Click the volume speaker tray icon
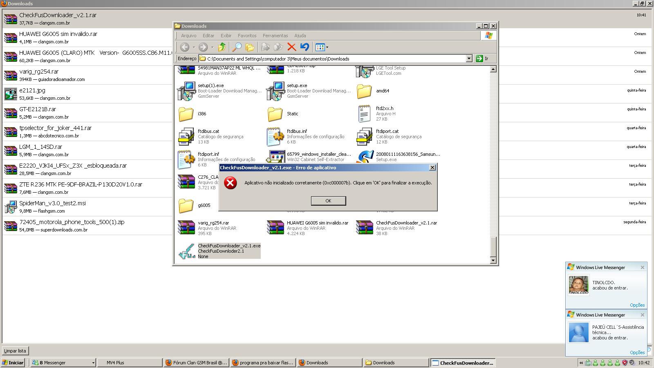The width and height of the screenshot is (654, 368). [x=632, y=363]
